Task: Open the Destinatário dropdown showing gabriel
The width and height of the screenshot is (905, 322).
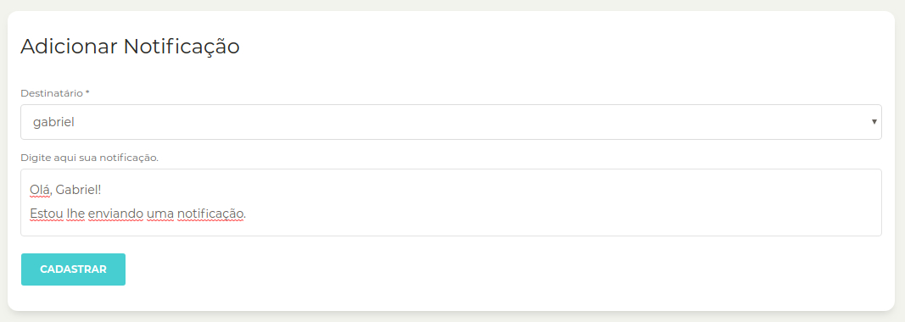Action: (450, 122)
